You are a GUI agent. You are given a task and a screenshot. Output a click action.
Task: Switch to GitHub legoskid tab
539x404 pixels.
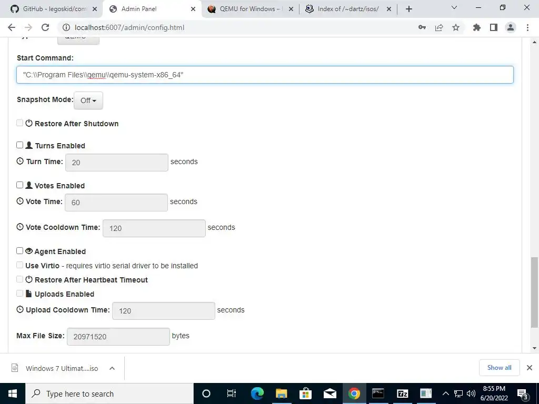(49, 9)
